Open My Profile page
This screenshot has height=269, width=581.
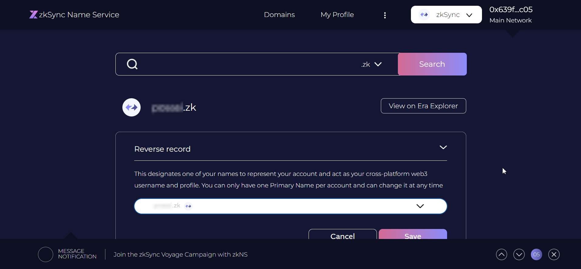337,15
